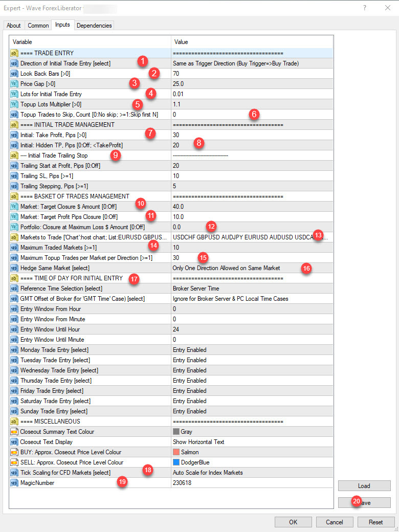Click the icon beside Trailing SL, Pips
The image size is (399, 532).
point(14,176)
